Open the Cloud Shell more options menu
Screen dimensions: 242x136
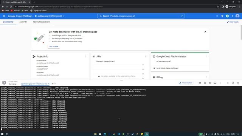(220, 83)
